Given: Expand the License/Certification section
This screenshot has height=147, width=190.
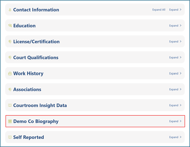Looking at the screenshot, I should pos(175,41).
